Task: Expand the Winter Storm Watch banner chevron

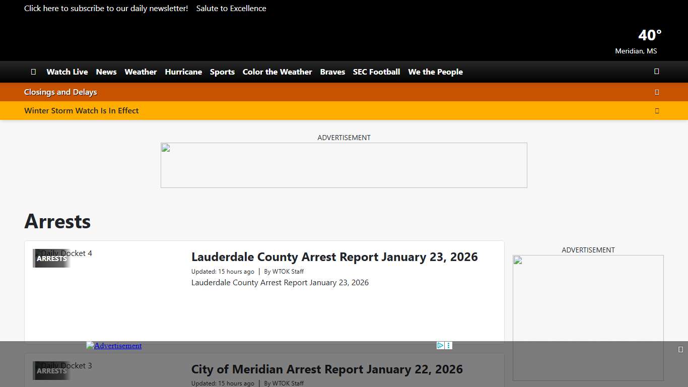Action: coord(657,110)
